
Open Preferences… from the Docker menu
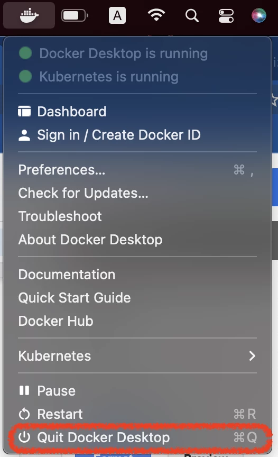click(x=137, y=170)
